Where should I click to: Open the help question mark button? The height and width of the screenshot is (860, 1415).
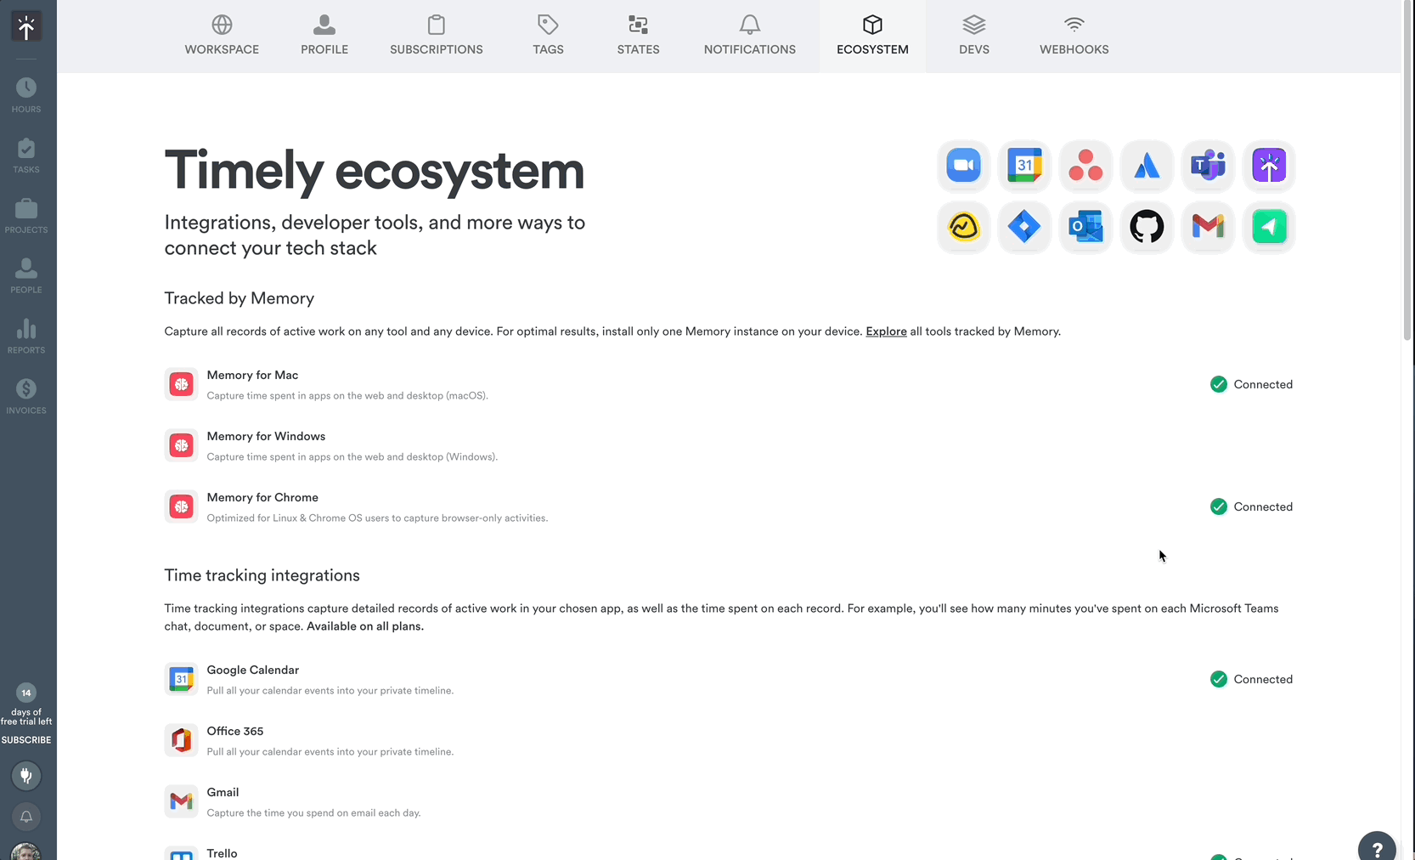coord(1377,848)
